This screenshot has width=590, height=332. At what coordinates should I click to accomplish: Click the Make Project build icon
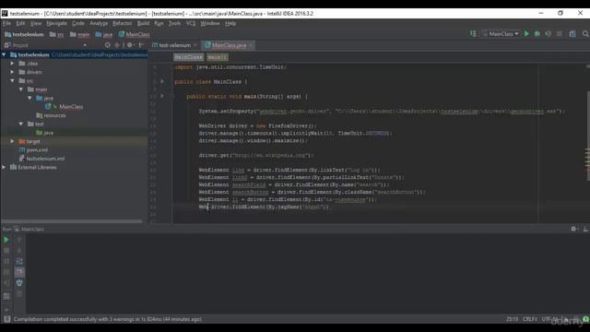(x=473, y=34)
